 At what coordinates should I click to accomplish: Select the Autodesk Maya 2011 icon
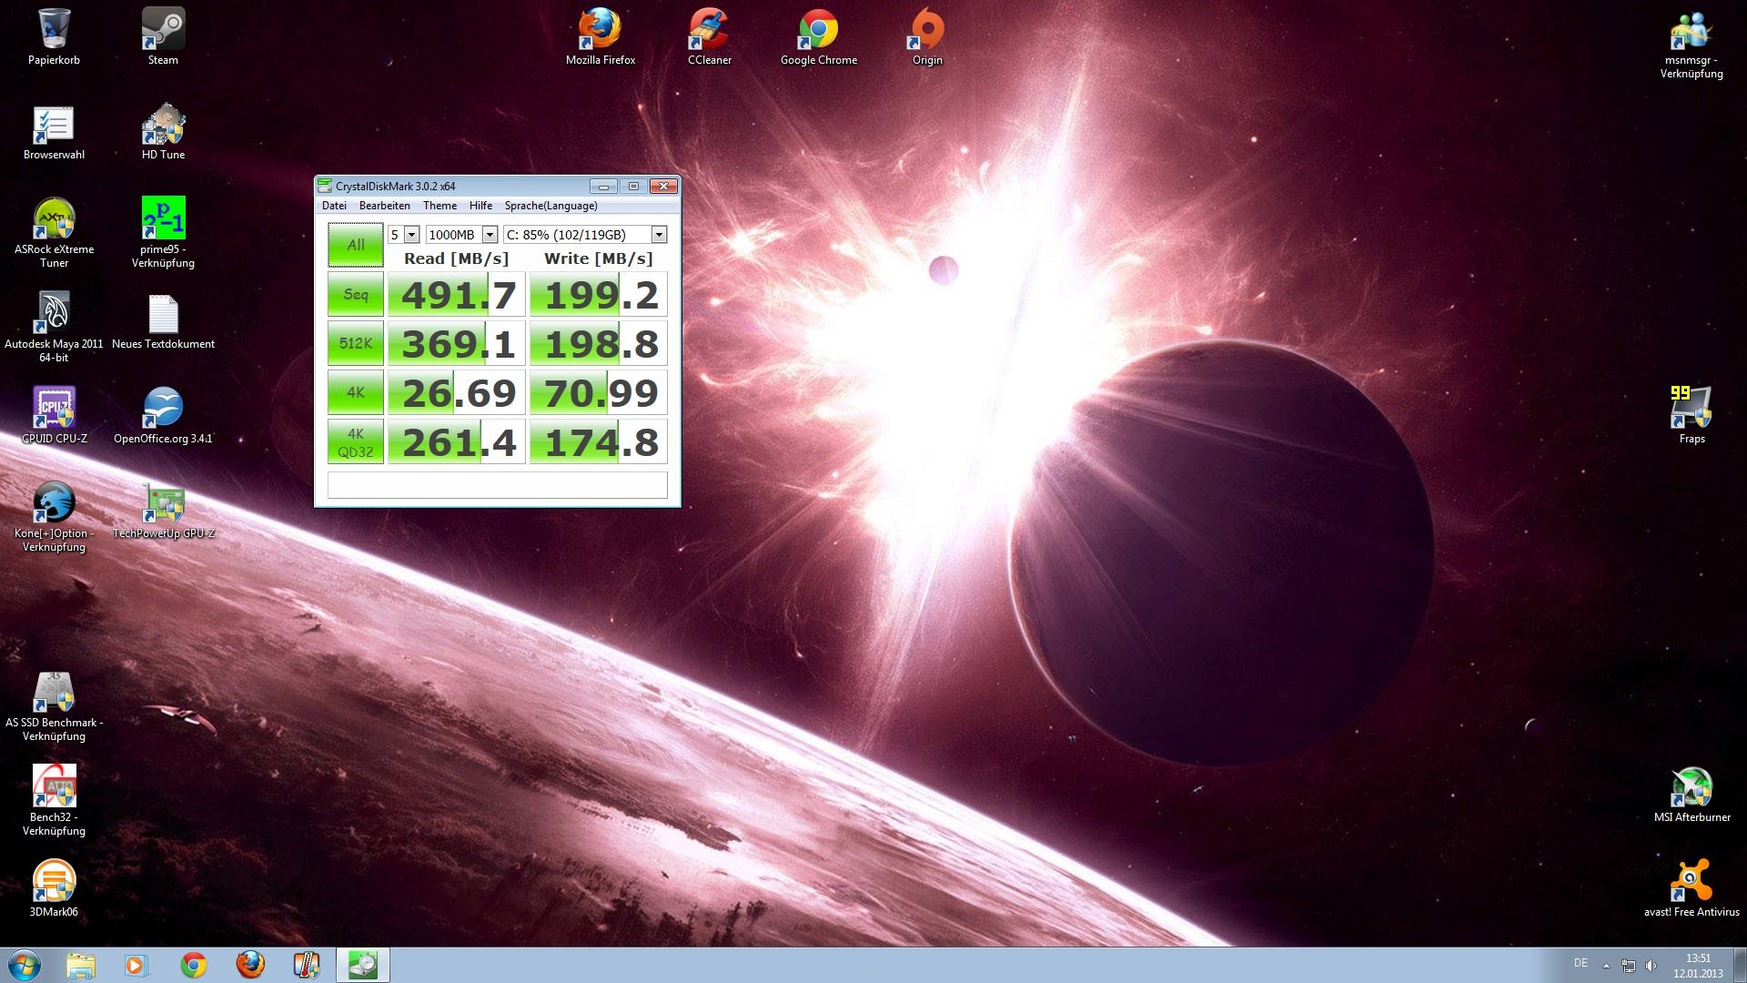(54, 327)
